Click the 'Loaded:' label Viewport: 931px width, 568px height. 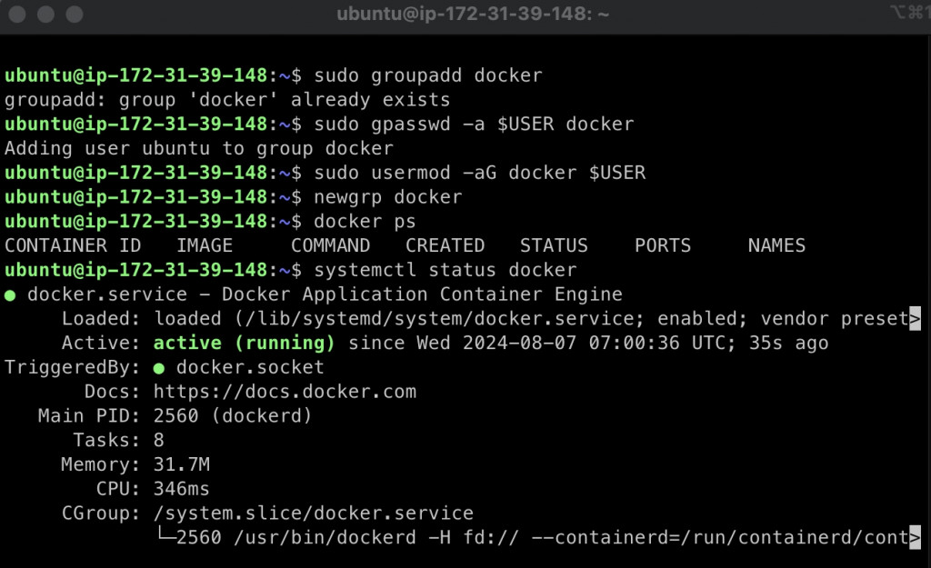[101, 319]
